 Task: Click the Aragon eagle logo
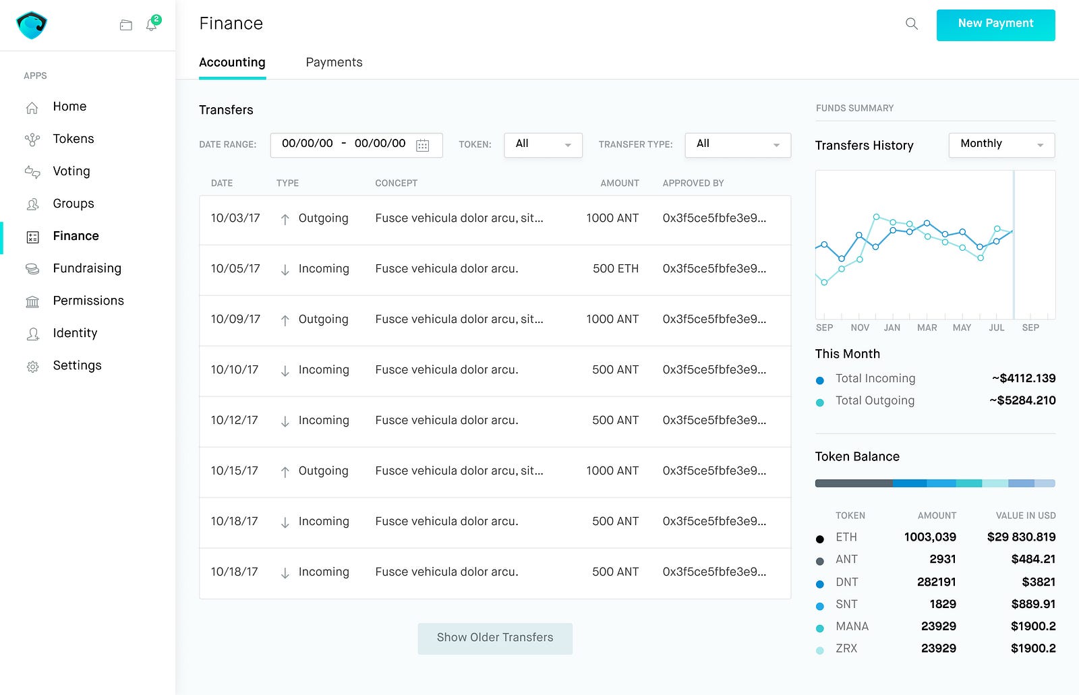[x=32, y=25]
